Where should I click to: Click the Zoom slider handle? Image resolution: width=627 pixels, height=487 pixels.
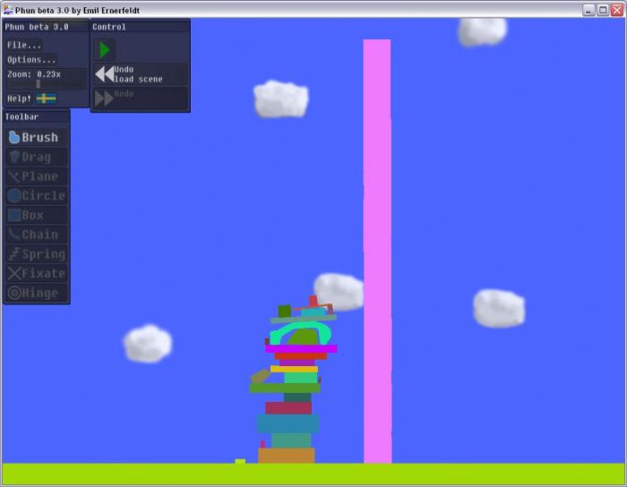(38, 84)
